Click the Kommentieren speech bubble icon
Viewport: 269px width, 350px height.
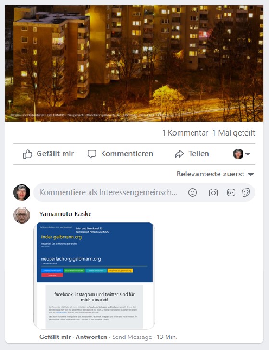pos(92,154)
